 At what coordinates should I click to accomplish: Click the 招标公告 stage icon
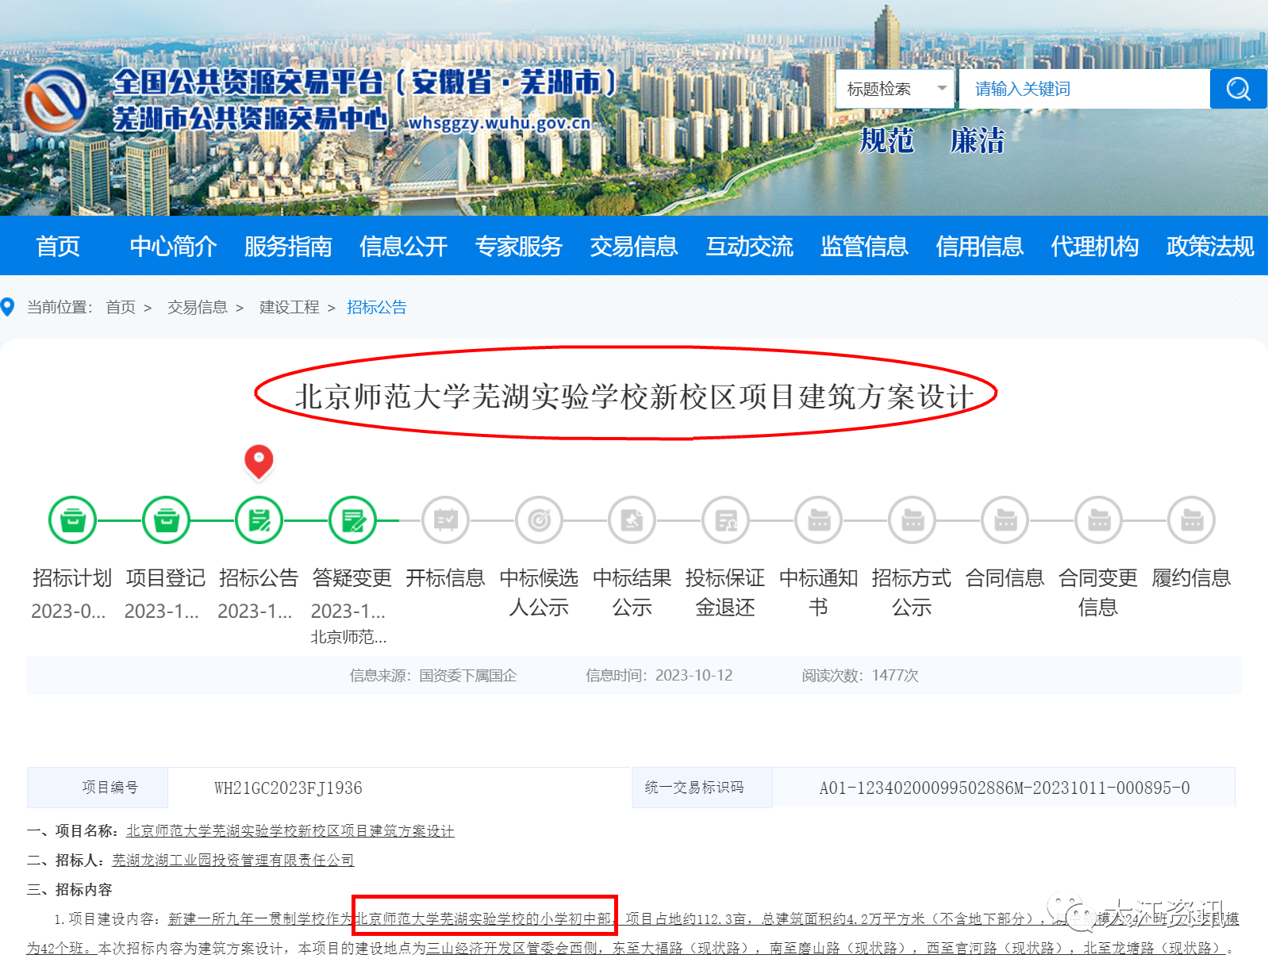tap(259, 520)
